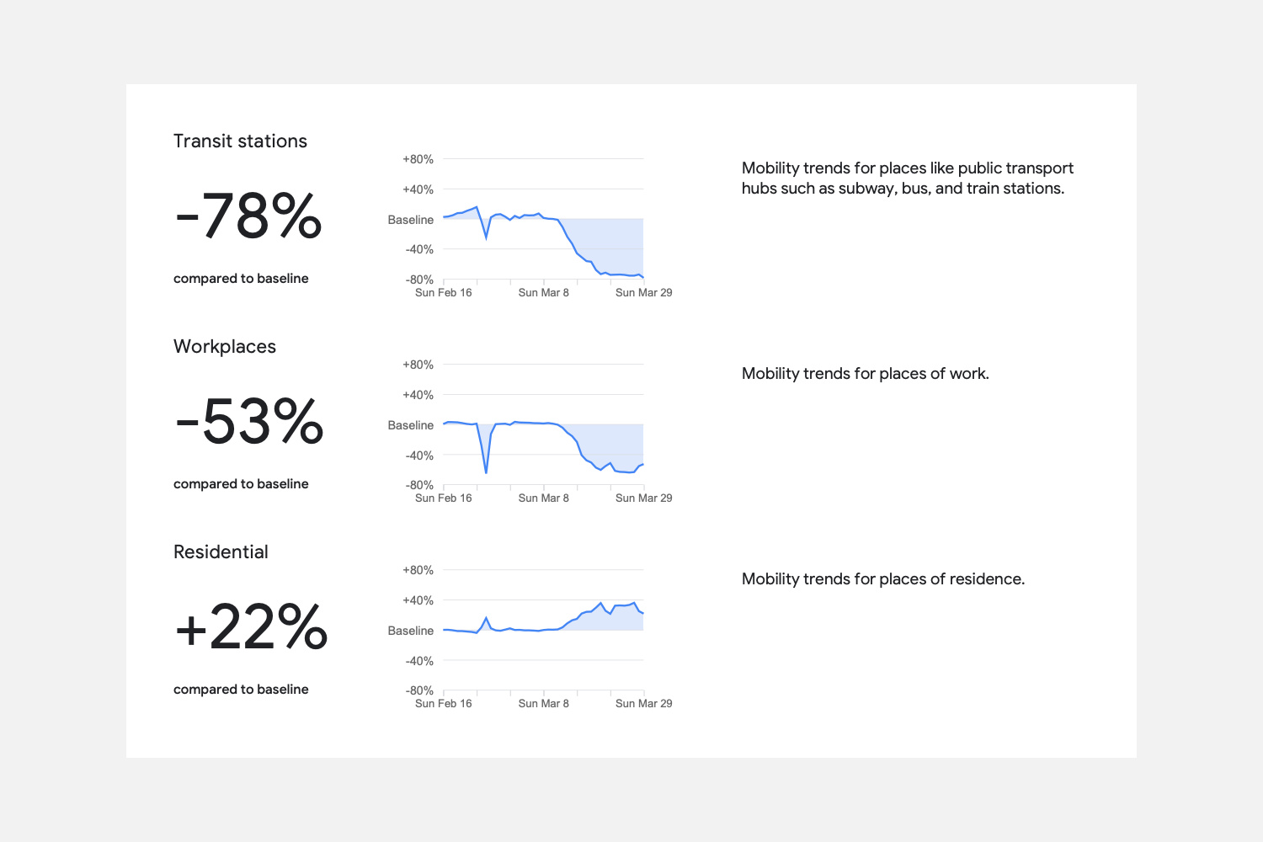
Task: Click Sun Mar 29 label on Transit chart
Action: click(644, 293)
